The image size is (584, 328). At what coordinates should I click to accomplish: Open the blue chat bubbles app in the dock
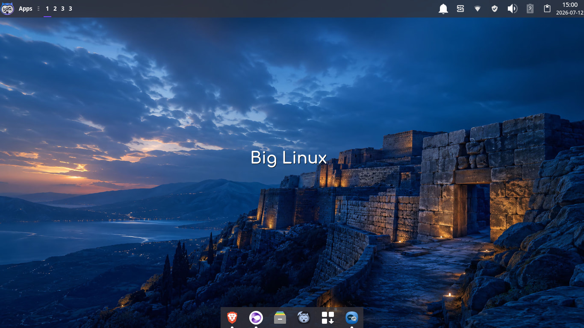coord(352,318)
